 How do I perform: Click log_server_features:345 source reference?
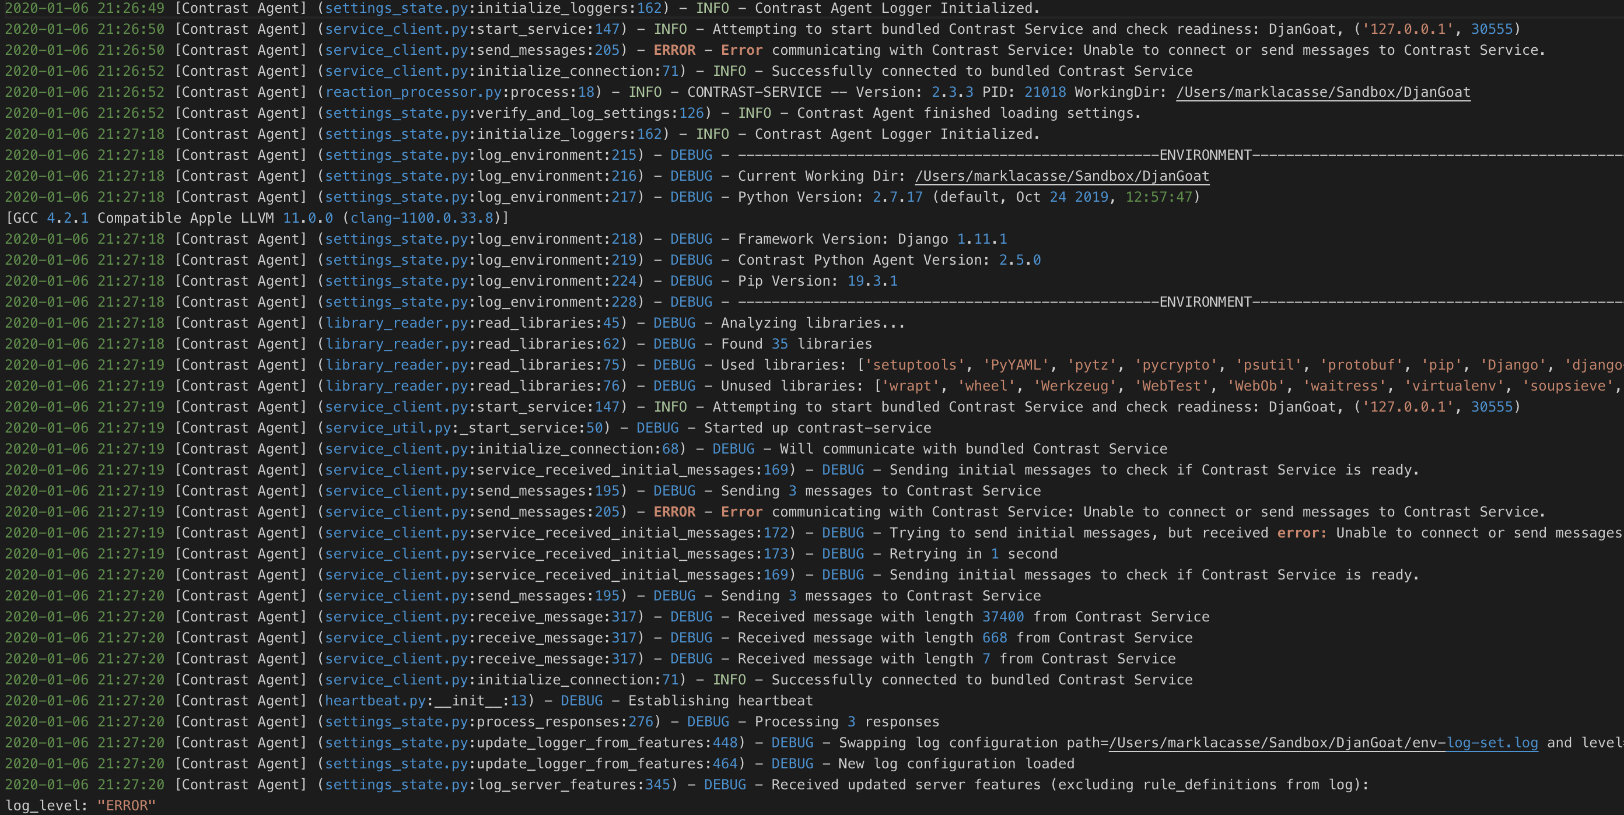pos(575,785)
